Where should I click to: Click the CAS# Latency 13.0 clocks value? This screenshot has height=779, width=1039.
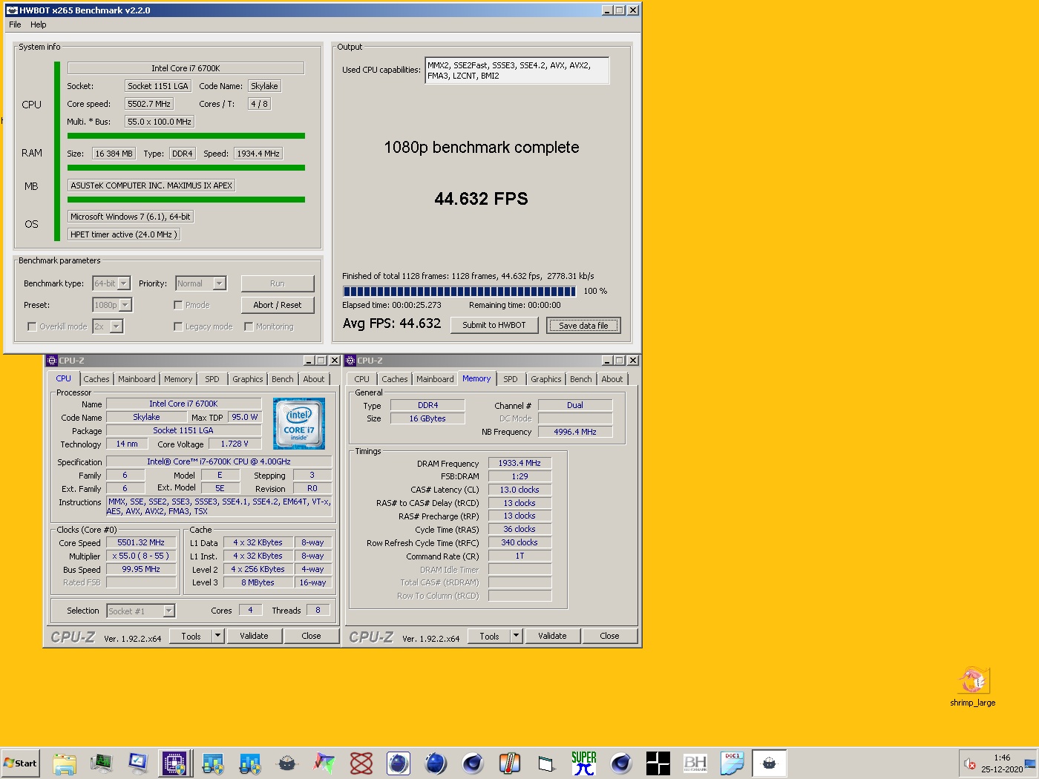tap(519, 490)
